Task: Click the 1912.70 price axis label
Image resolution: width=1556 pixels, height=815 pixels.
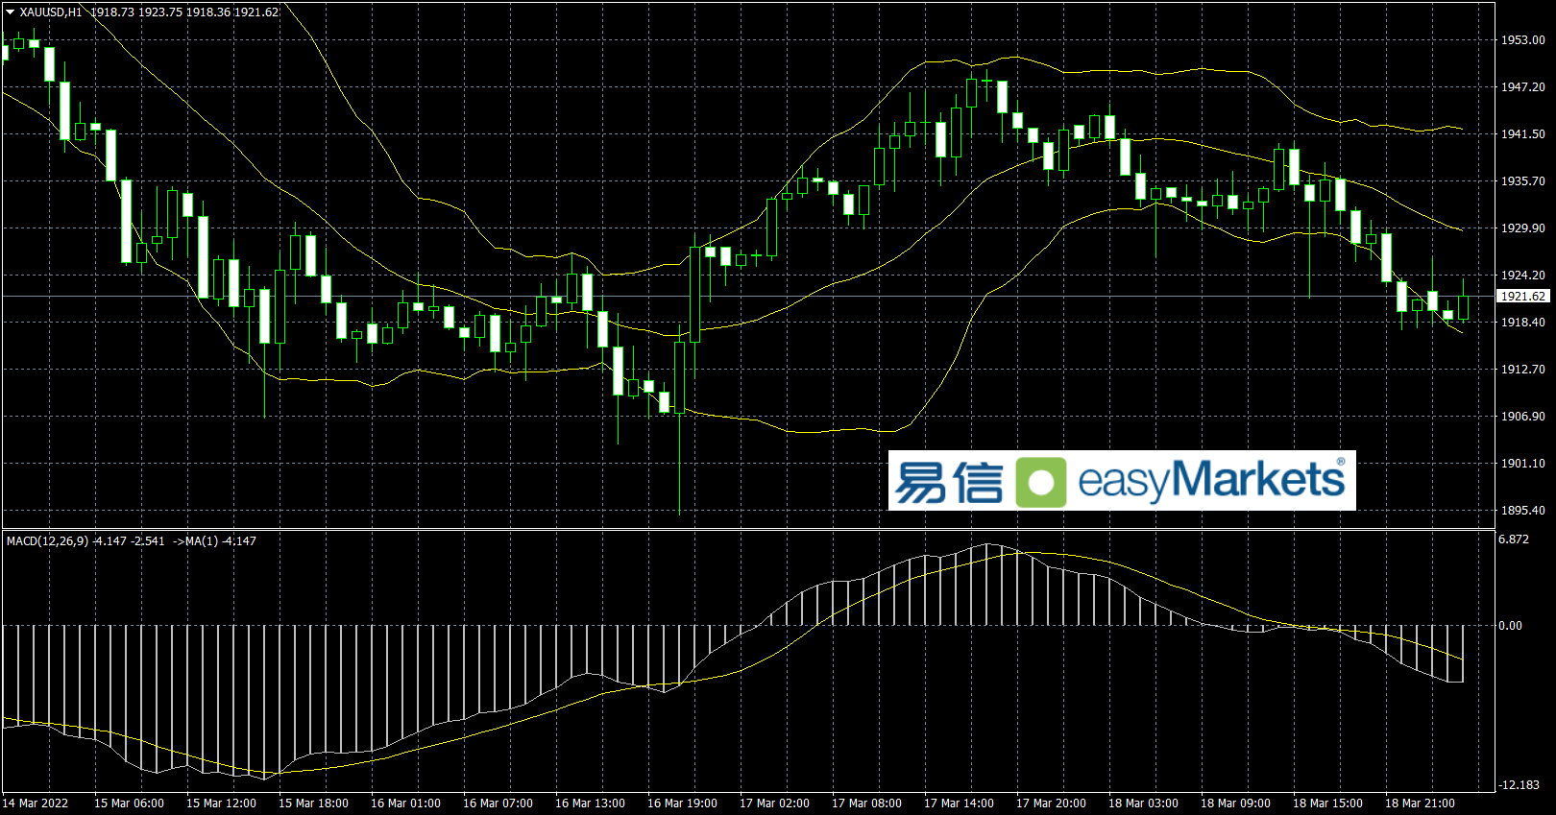Action: click(x=1522, y=370)
